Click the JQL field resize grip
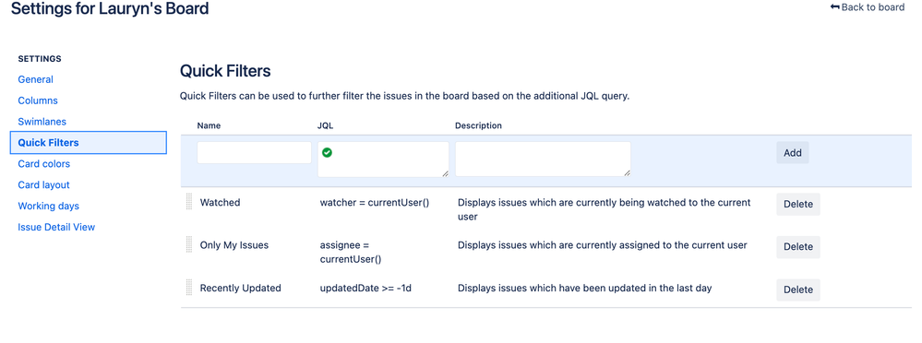Viewport: 922px width, 343px height. pos(445,173)
